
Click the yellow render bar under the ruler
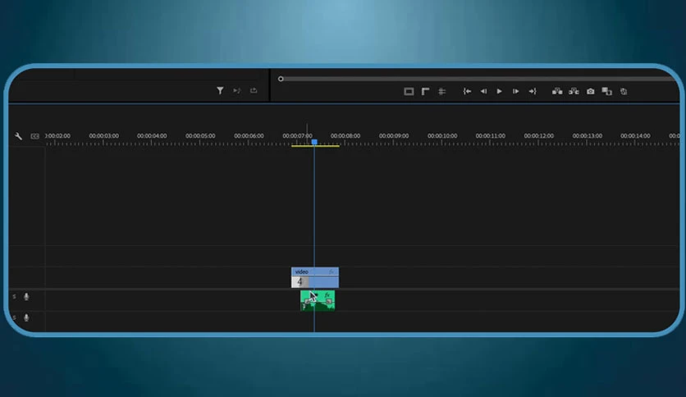click(315, 146)
